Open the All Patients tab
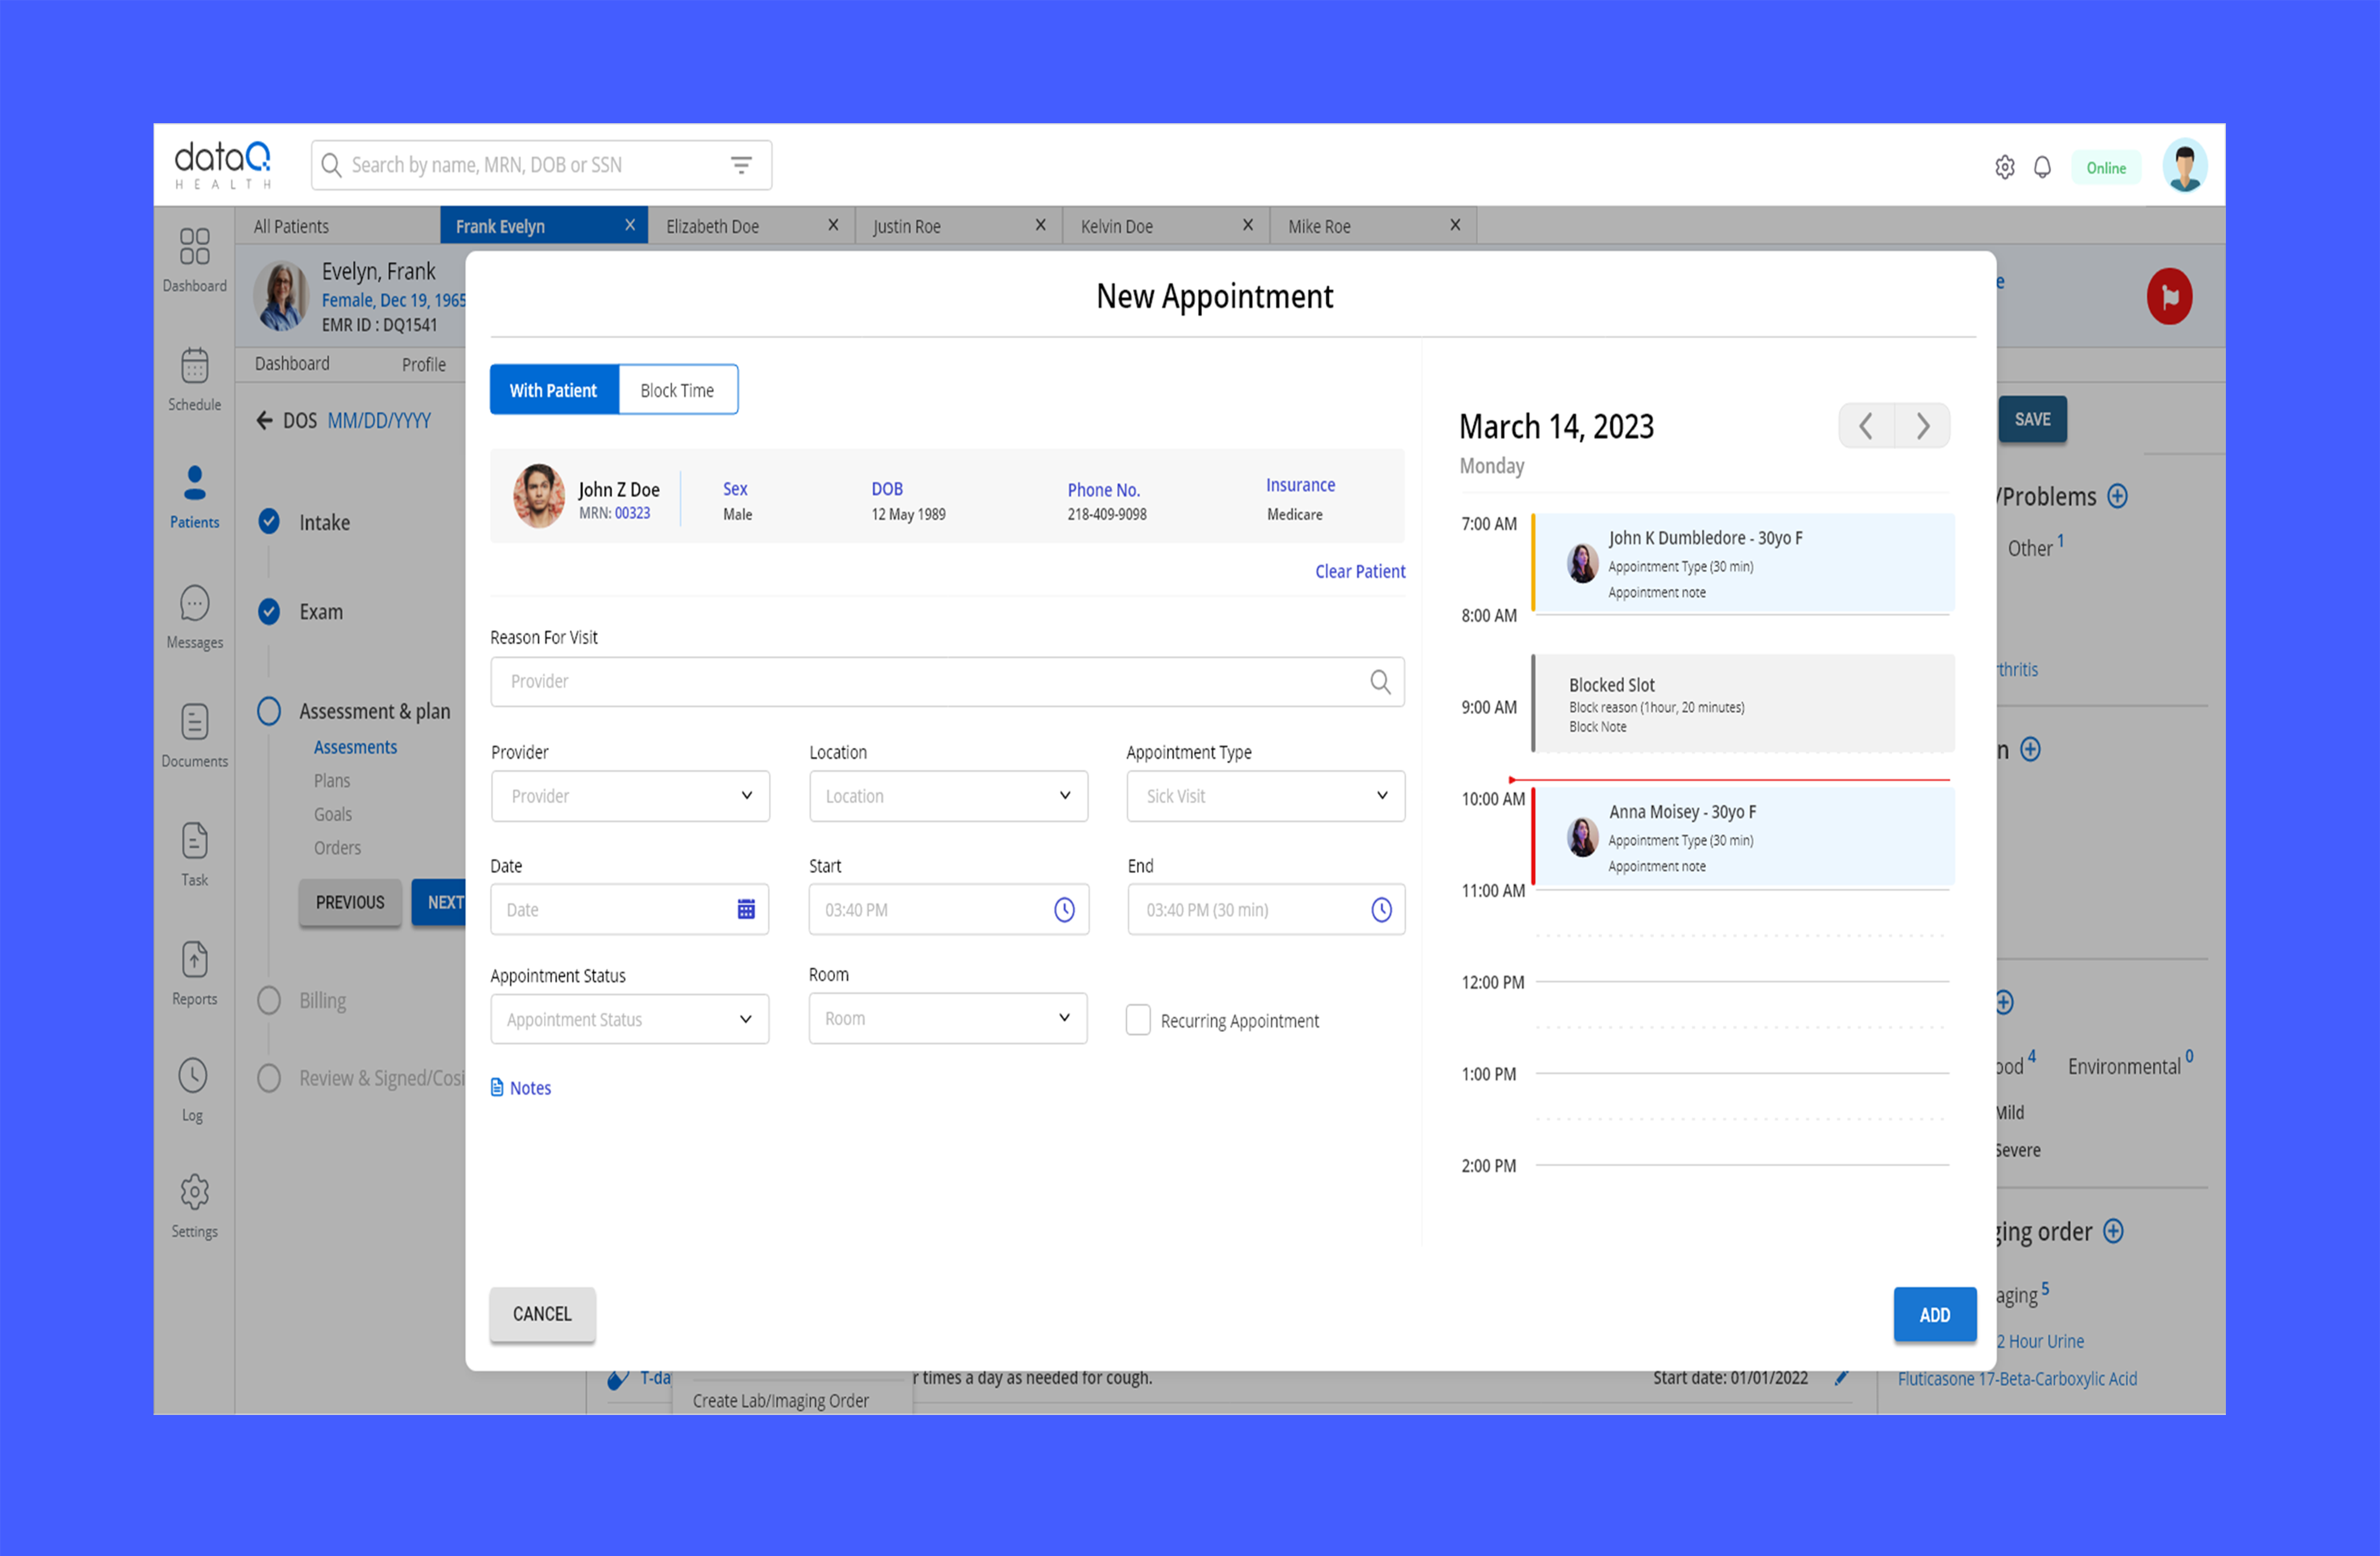The image size is (2380, 1556). pos(291,226)
